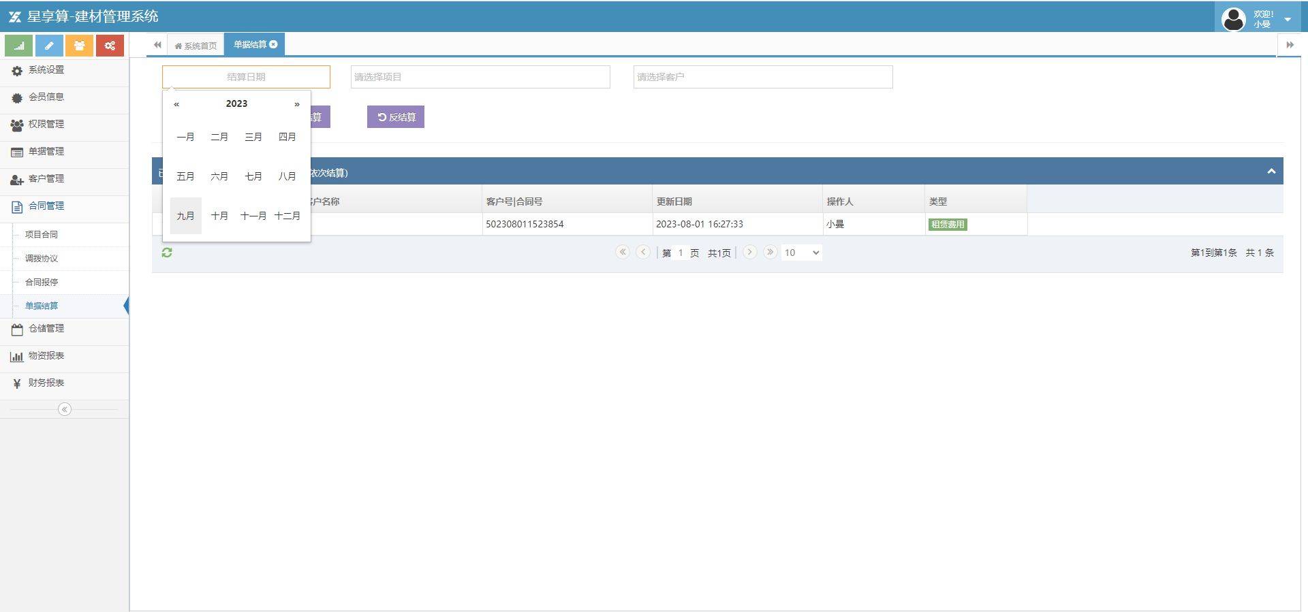The width and height of the screenshot is (1308, 612).
Task: Open the rows-per-page dropdown showing 10
Action: click(801, 253)
